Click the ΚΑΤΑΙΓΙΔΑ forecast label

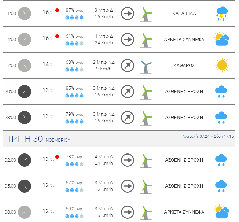(184, 14)
